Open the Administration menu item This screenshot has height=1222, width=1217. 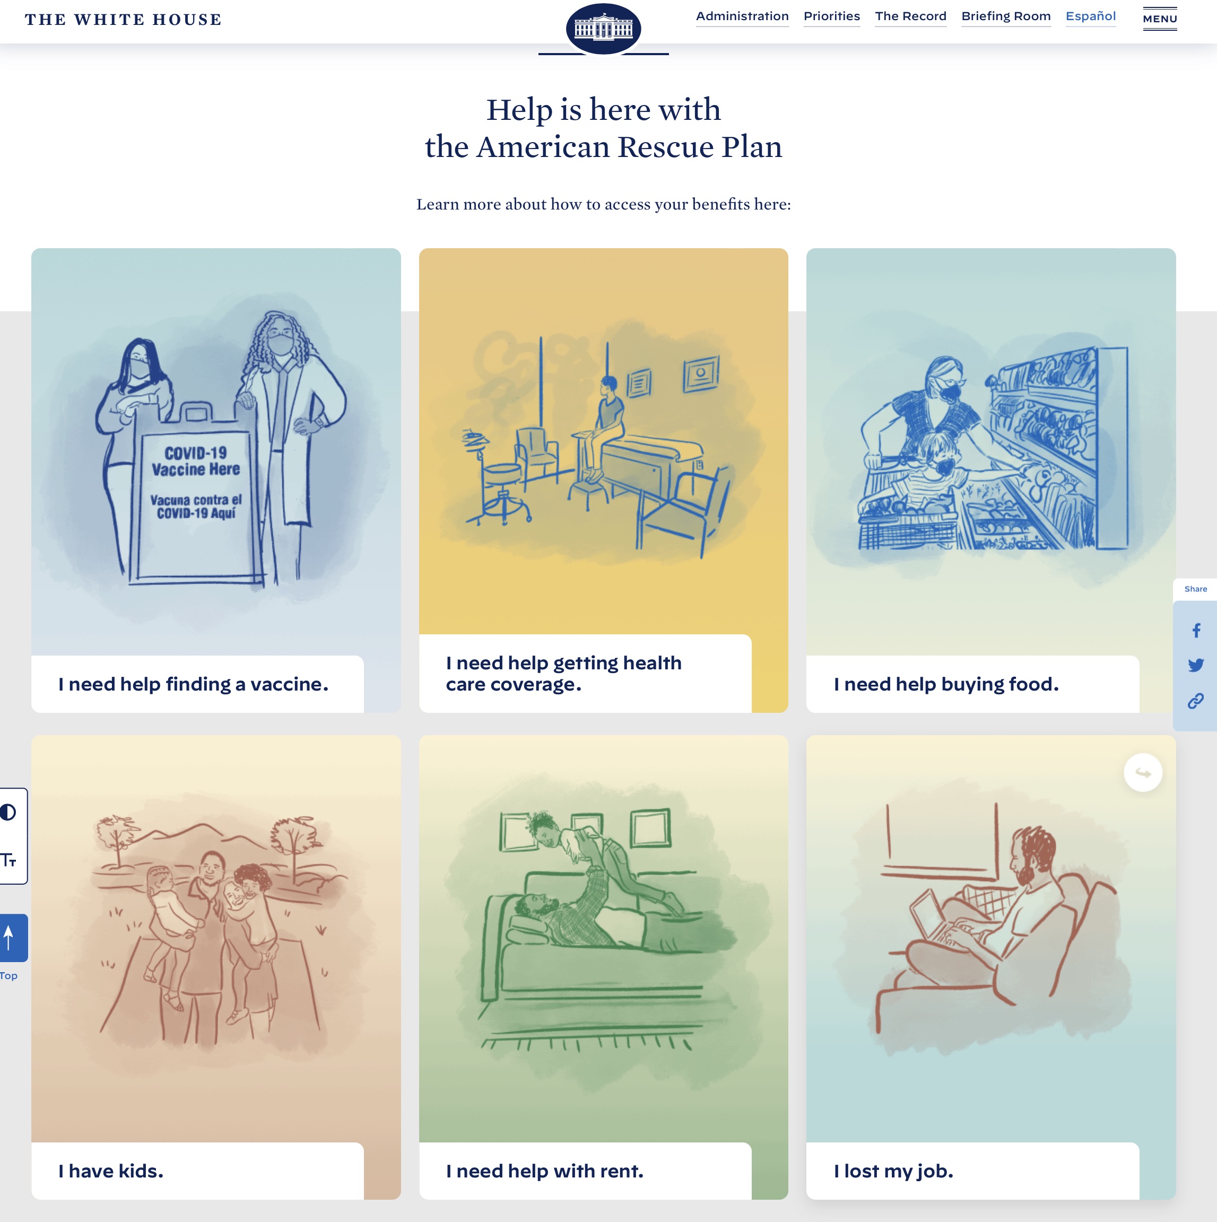pyautogui.click(x=742, y=16)
